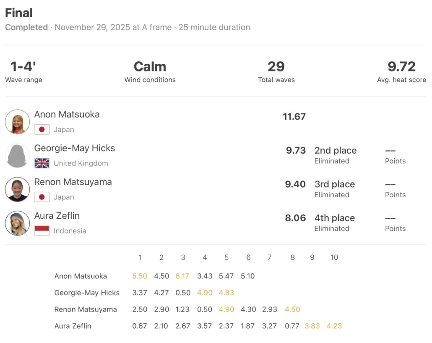The height and width of the screenshot is (343, 432).
Task: Click Aura Zeflin's avatar photo
Action: [18, 223]
